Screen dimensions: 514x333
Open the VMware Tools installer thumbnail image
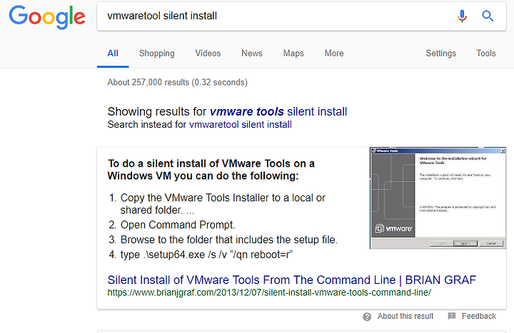[438, 198]
